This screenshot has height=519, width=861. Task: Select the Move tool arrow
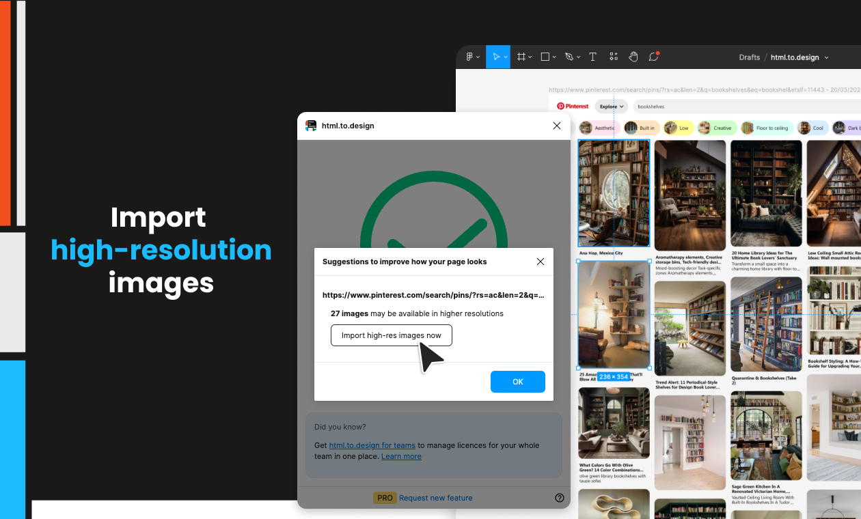click(x=496, y=57)
